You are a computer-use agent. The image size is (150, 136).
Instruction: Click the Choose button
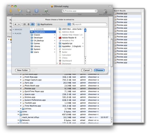click(99, 70)
